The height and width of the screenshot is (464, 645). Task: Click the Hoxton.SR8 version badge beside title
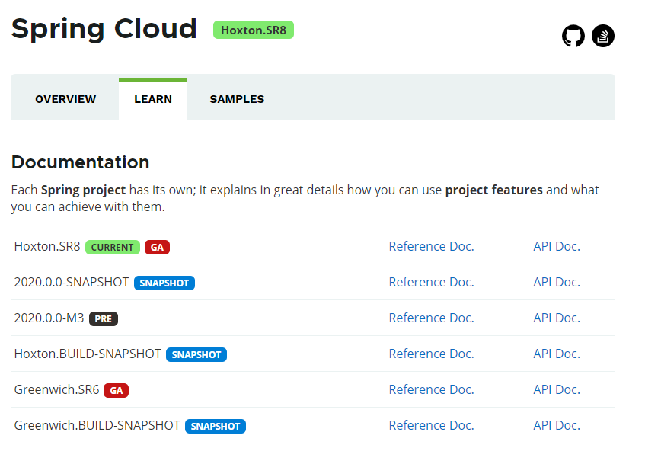(254, 30)
